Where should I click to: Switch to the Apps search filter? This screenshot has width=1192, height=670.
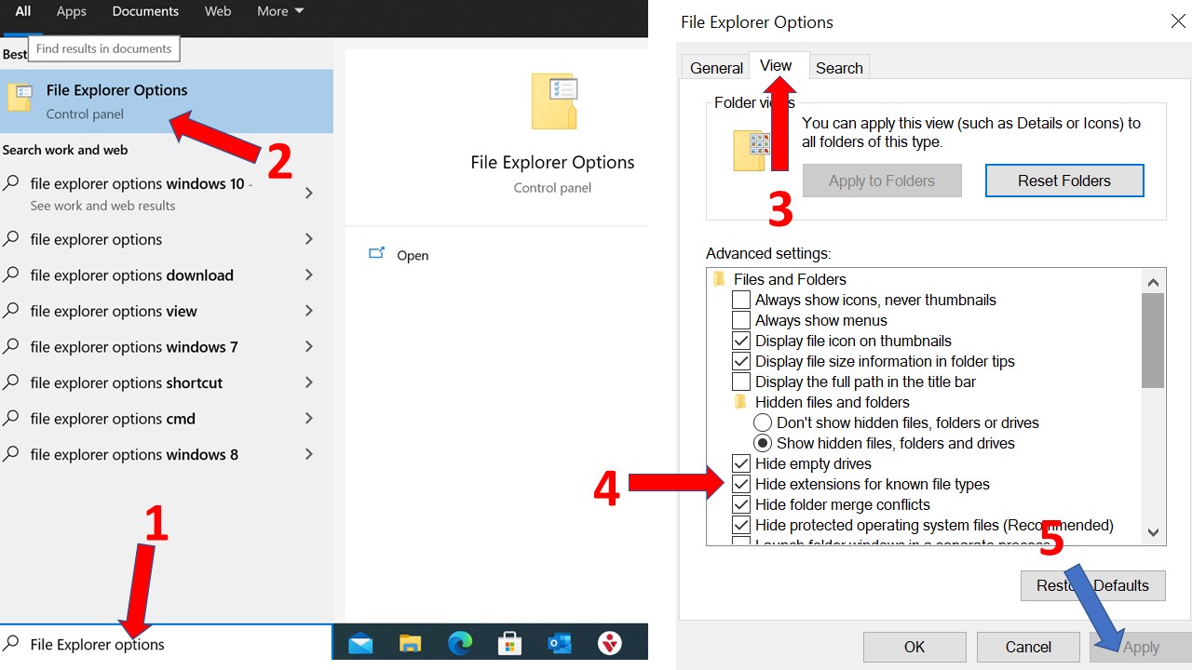72,11
